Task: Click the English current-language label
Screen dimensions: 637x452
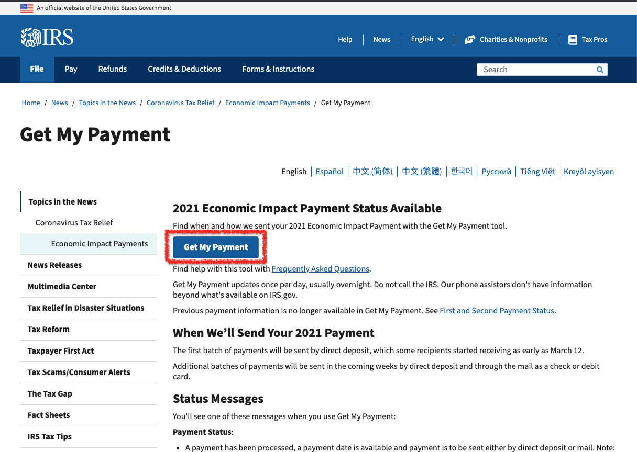Action: (294, 172)
